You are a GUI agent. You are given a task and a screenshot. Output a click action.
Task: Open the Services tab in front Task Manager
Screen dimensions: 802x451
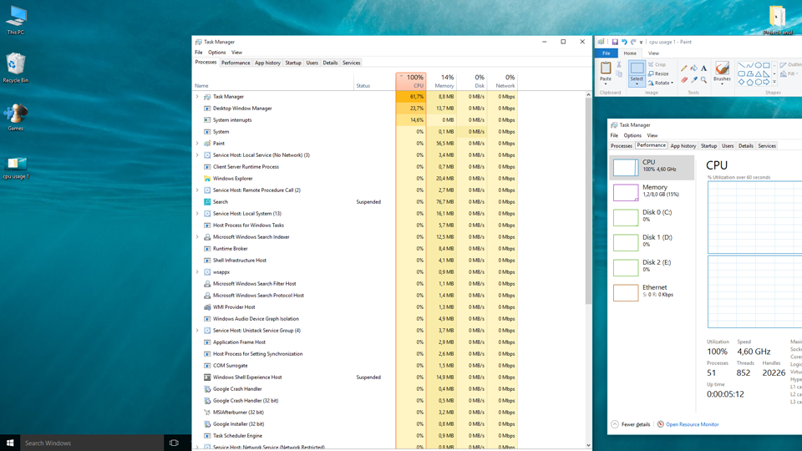(352, 63)
